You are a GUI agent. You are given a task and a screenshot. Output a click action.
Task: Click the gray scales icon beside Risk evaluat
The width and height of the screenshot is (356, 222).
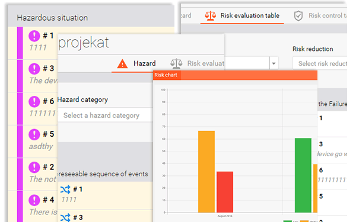coord(176,64)
